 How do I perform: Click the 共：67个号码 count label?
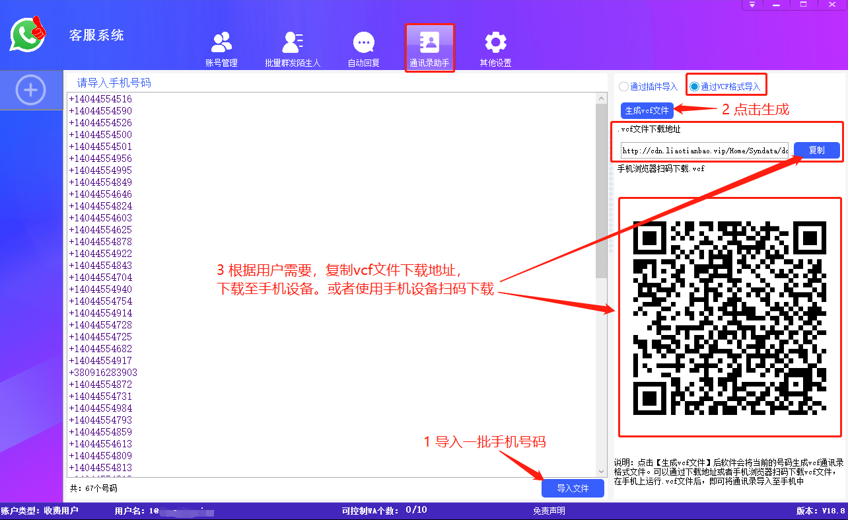93,488
